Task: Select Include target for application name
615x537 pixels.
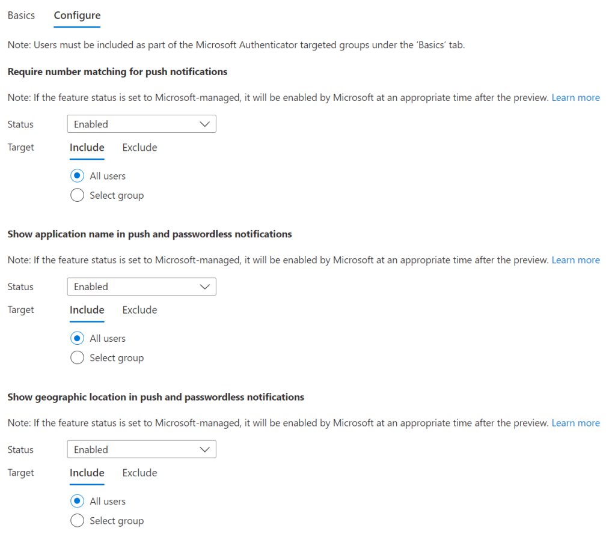Action: (87, 311)
